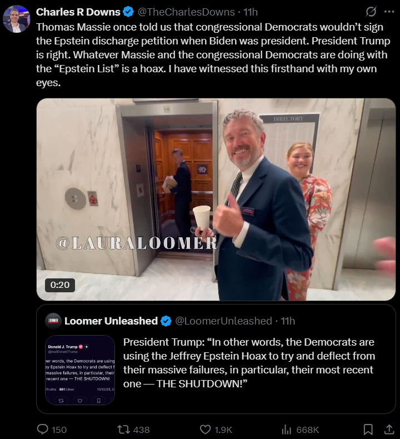Open the Donald J. Trump screenshot thumbnail
This screenshot has width=400, height=439.
(80, 370)
